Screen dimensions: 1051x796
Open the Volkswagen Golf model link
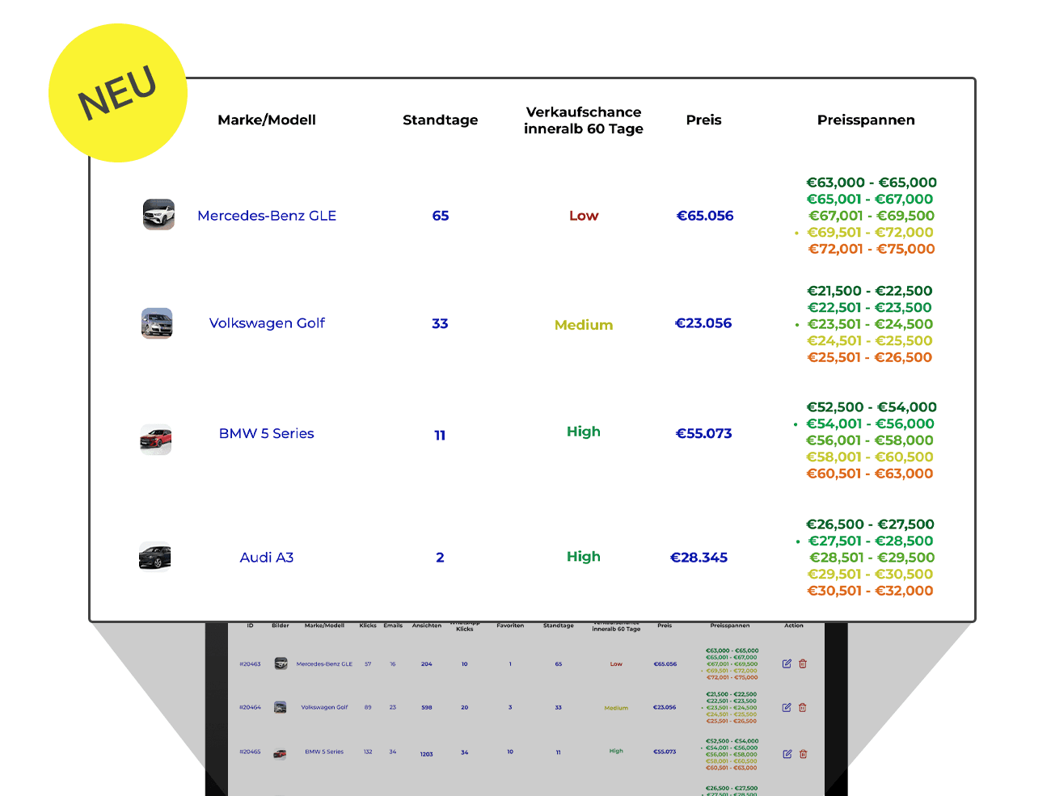[267, 323]
